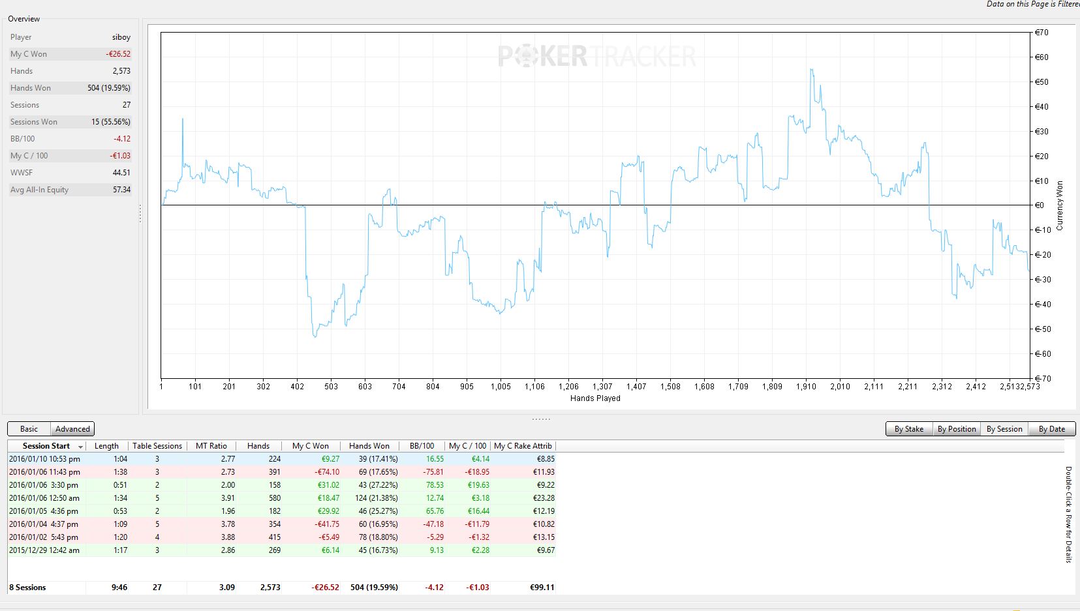Click the Hands Won overview stat
Image resolution: width=1080 pixels, height=611 pixels.
tap(70, 88)
